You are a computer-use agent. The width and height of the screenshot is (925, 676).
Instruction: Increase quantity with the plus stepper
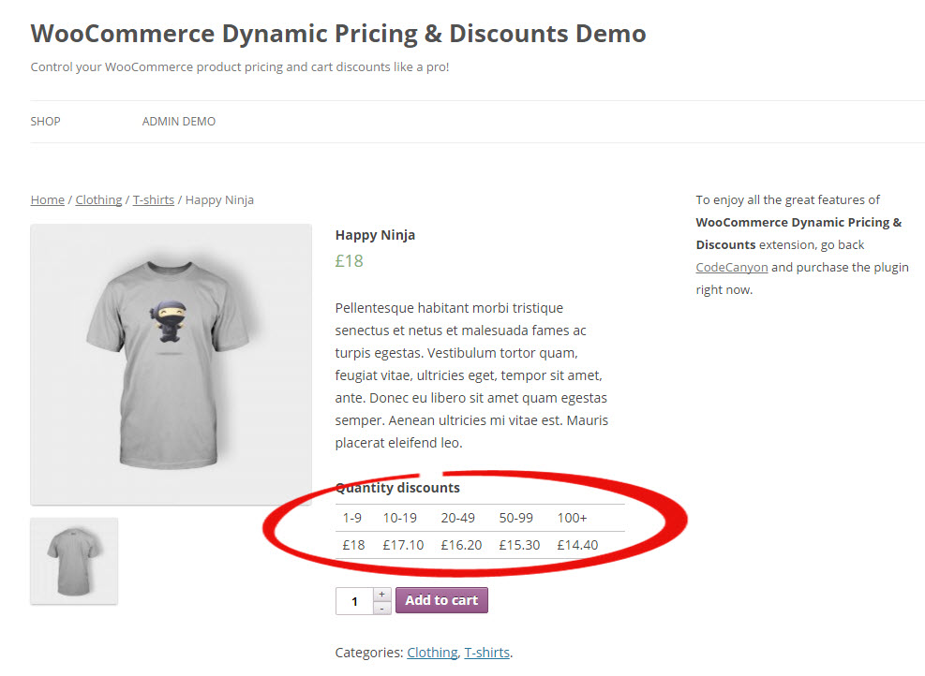(382, 595)
